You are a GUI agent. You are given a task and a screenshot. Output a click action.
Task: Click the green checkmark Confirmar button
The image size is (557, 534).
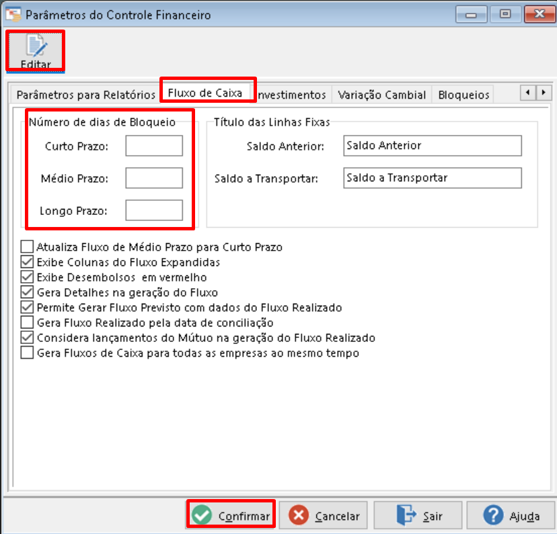click(x=231, y=515)
